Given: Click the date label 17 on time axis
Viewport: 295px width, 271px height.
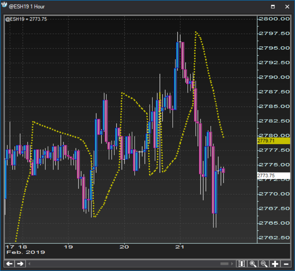Looking at the screenshot, I should point(10,247).
